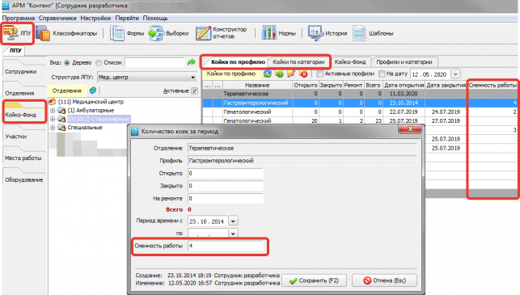Select the (111) Медицинский центр tree item

91,102
